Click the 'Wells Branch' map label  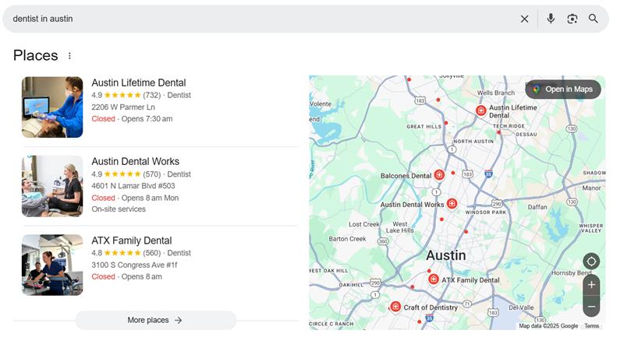tap(496, 93)
